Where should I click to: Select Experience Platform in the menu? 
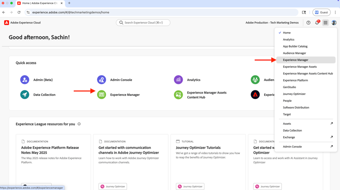click(x=306, y=80)
